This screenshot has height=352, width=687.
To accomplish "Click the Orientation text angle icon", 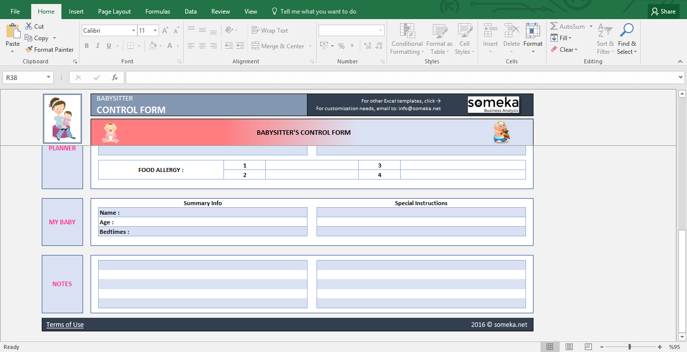I will [229, 30].
